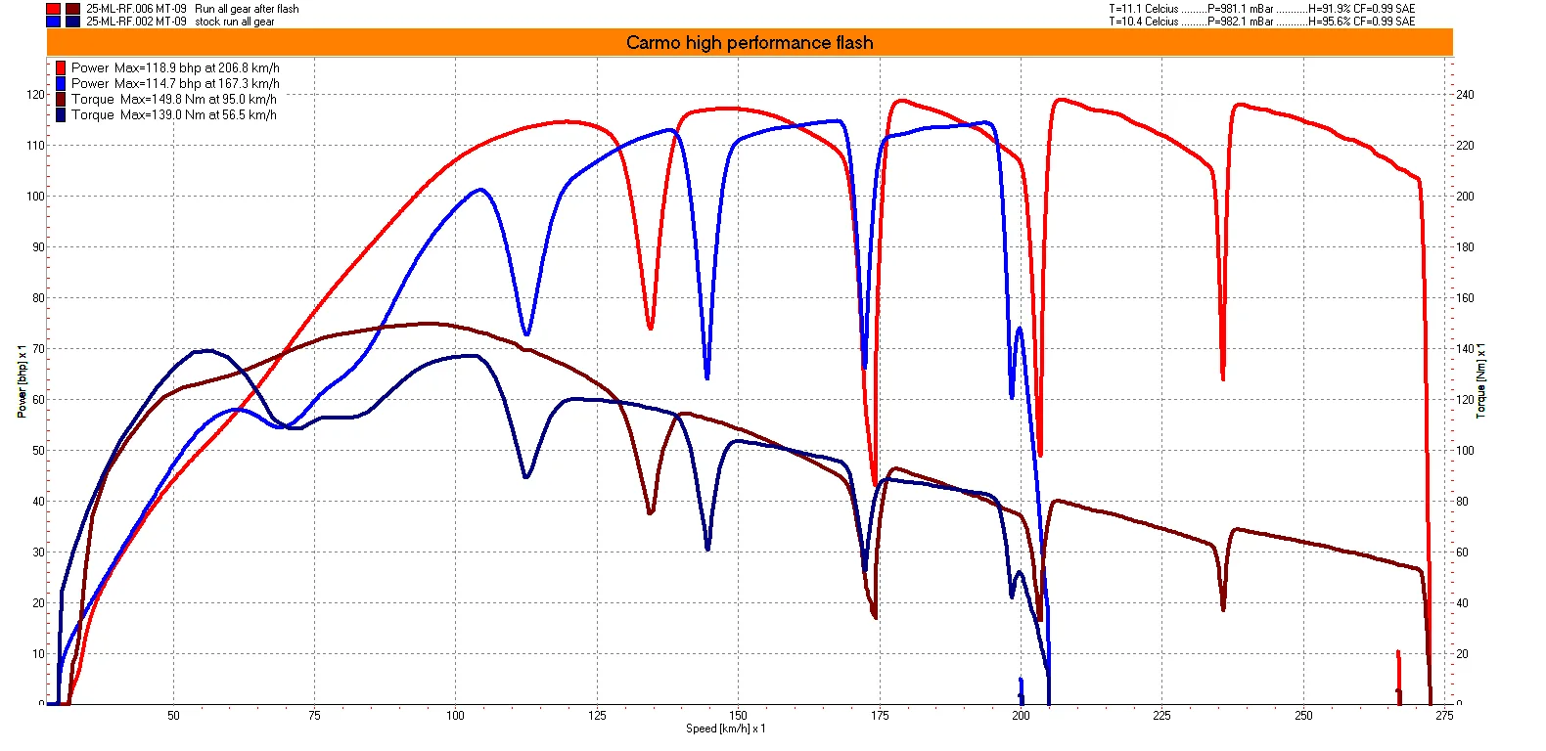The image size is (1546, 751).
Task: Select the description 'Run all gear after flash'
Action: pos(247,9)
